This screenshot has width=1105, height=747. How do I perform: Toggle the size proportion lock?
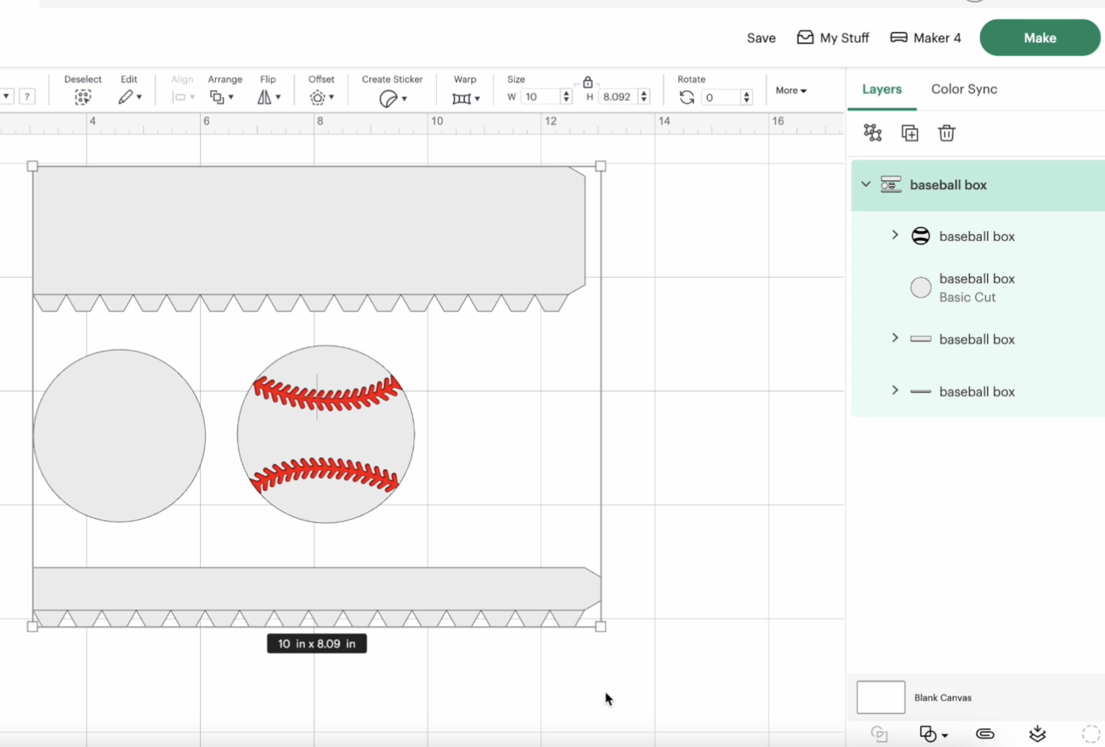587,82
